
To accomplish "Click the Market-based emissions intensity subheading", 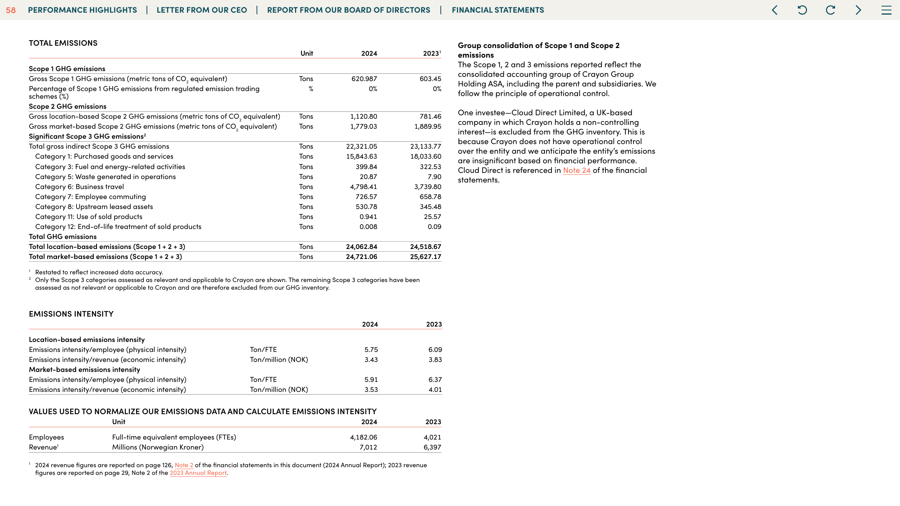I will point(84,370).
